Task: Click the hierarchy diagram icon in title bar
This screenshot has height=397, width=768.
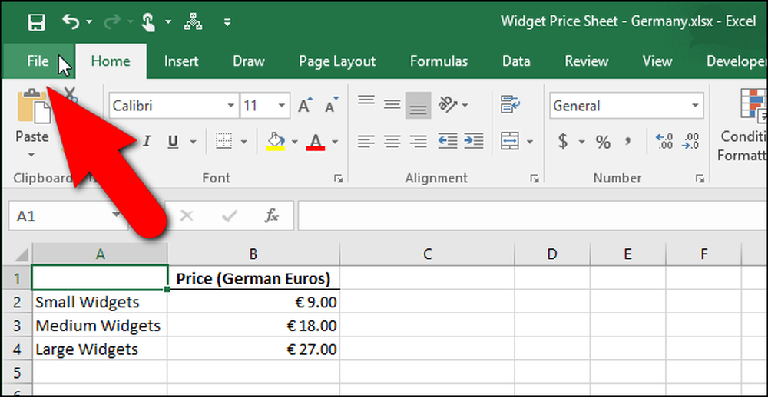Action: (x=193, y=22)
